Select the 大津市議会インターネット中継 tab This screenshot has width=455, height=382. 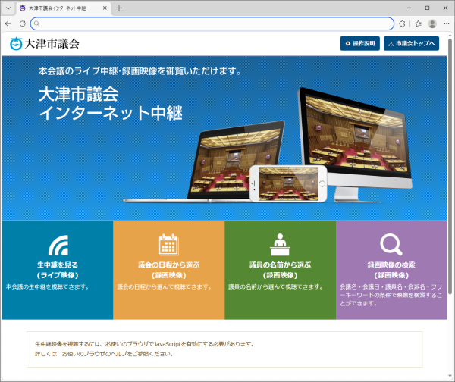61,8
